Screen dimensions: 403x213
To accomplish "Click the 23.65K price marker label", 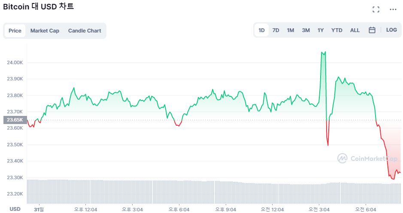I will pyautogui.click(x=15, y=120).
